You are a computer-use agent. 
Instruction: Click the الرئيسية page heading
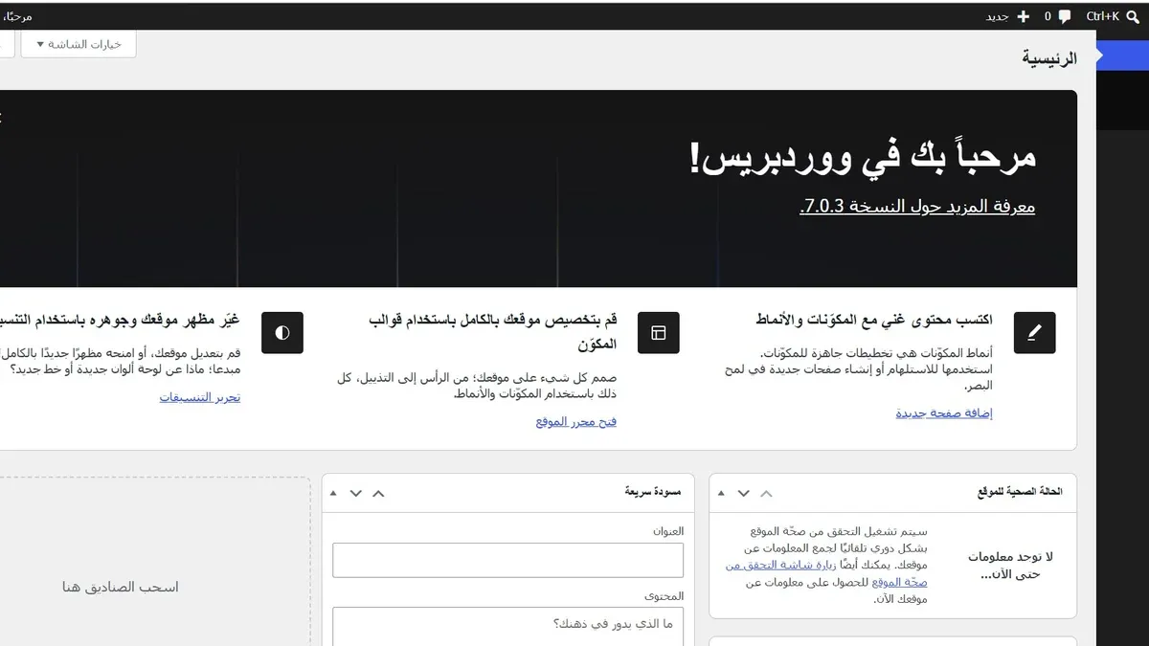[x=1049, y=58]
